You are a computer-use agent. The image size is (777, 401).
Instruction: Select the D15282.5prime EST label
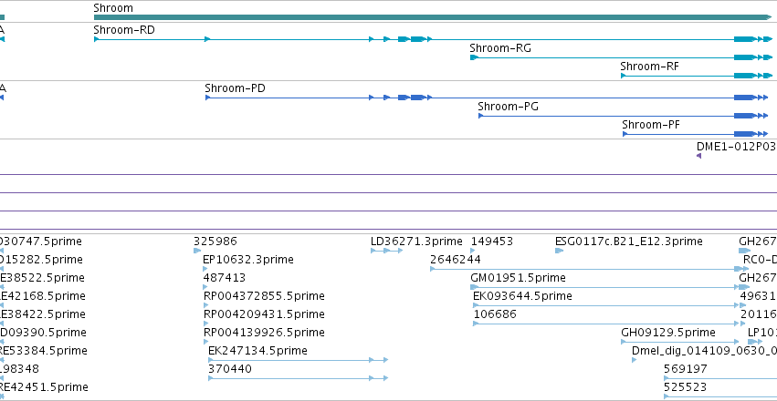(42, 260)
